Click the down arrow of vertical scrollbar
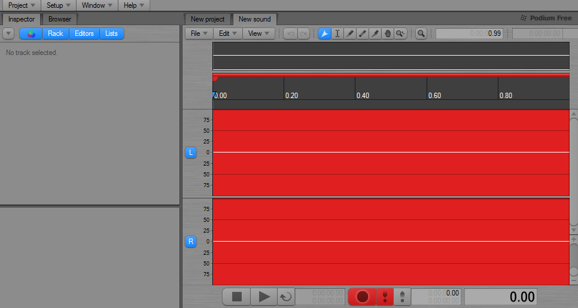This screenshot has width=578, height=308. (x=574, y=230)
